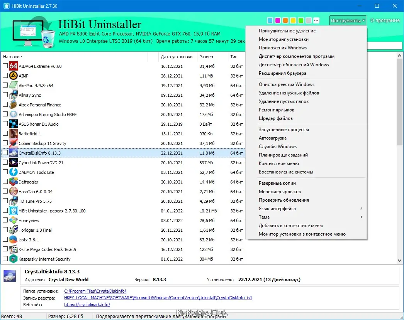Image resolution: width=404 pixels, height=320 pixels.
Task: Click the HiBit Uninstaller title bar icon
Action: (6, 6)
